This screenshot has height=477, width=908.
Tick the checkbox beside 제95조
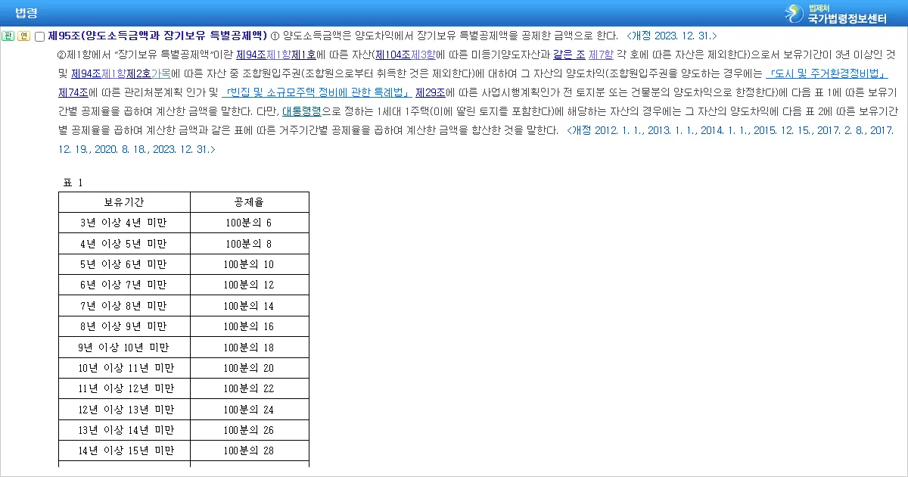[40, 36]
